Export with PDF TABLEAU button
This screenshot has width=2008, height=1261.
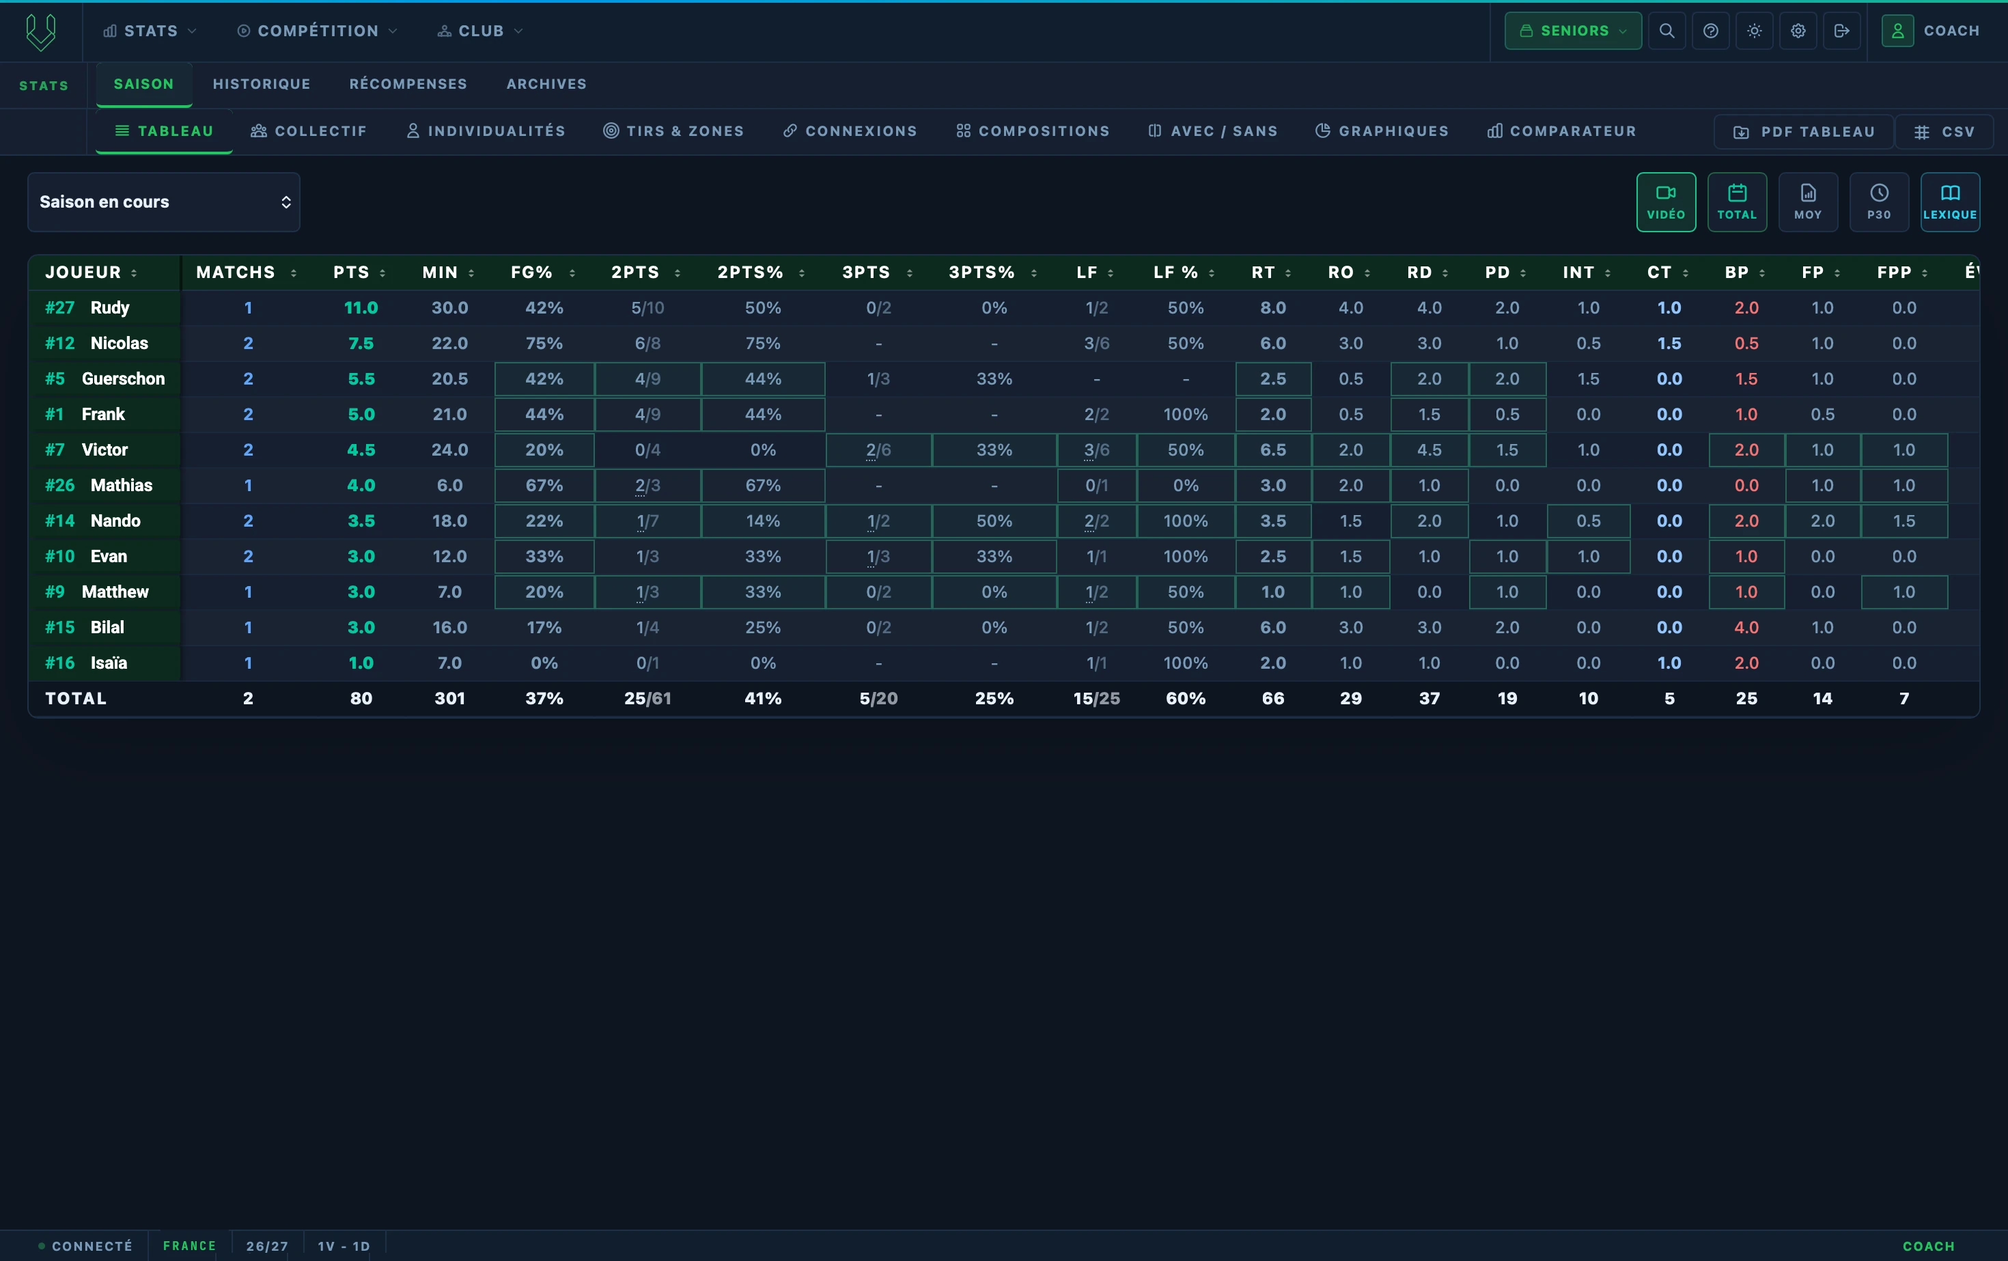(1804, 132)
